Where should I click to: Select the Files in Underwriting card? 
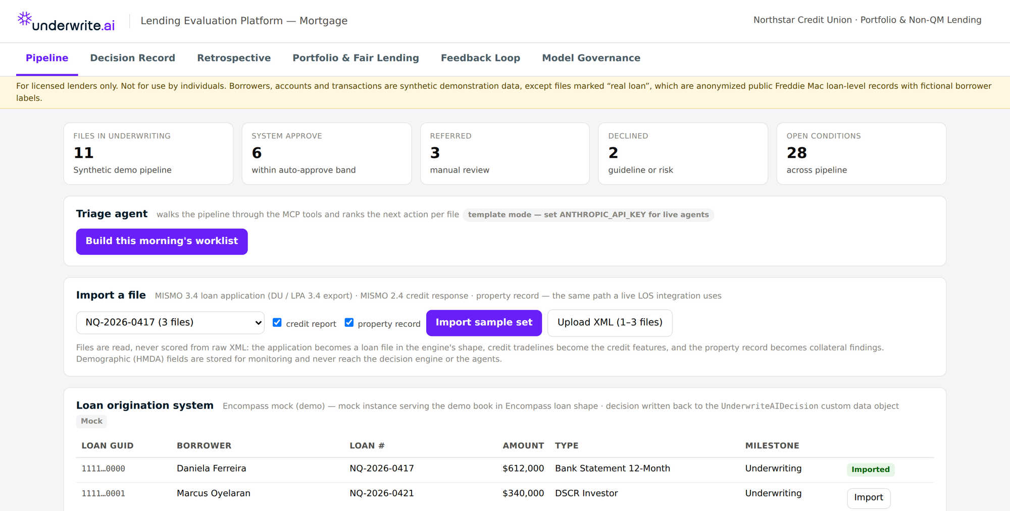click(148, 153)
